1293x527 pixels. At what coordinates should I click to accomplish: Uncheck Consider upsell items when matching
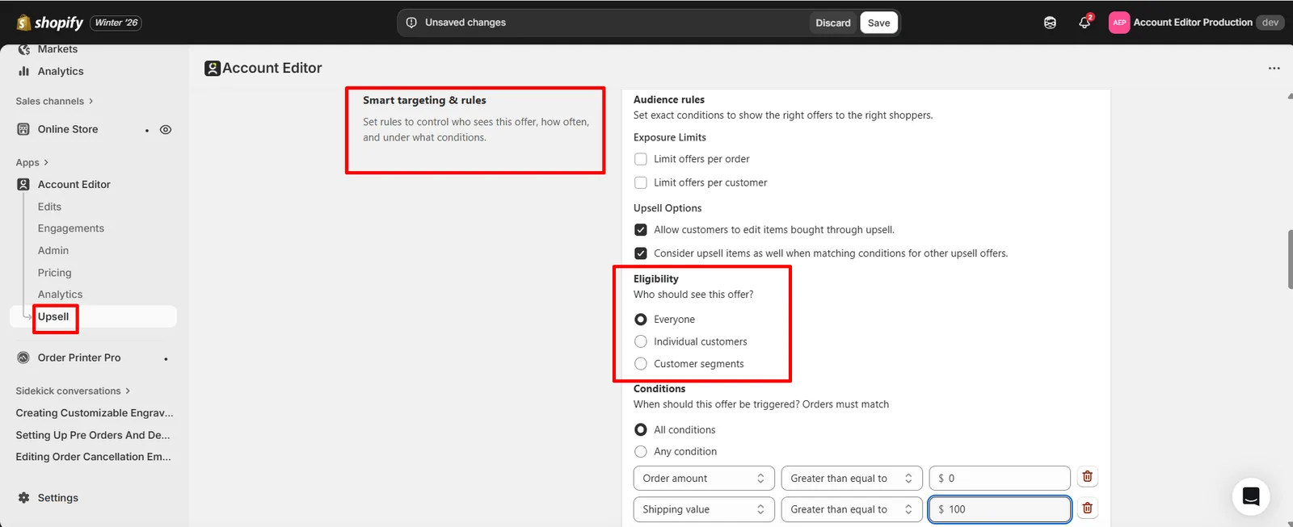tap(641, 253)
